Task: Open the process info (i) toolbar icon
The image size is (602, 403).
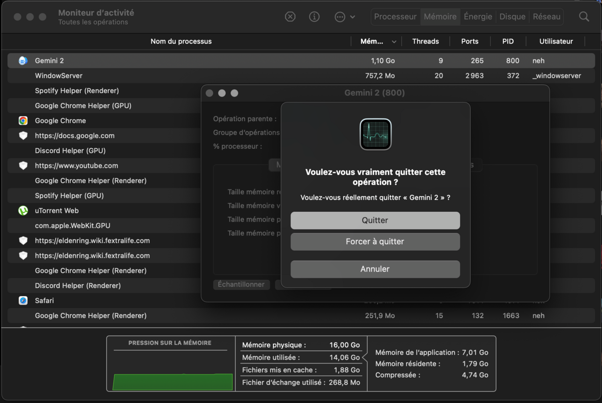Action: (315, 17)
